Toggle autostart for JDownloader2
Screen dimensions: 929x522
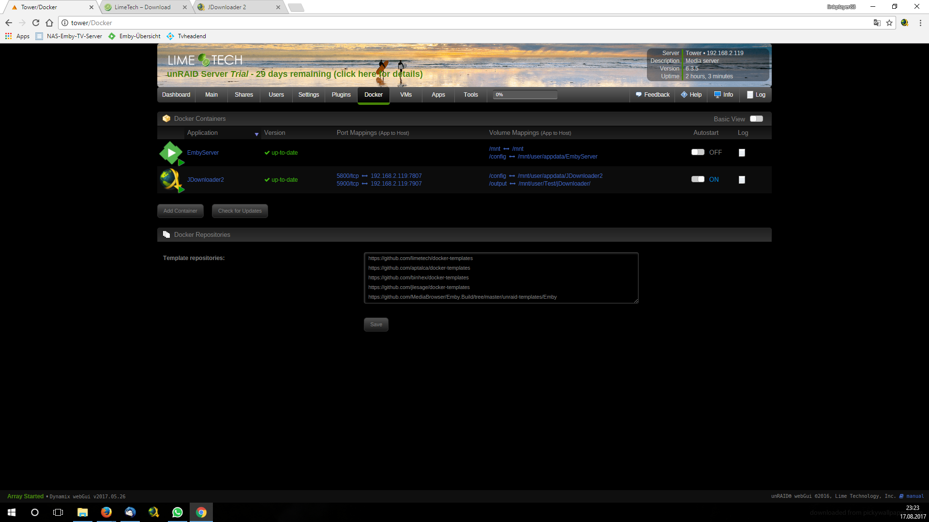[x=698, y=179]
